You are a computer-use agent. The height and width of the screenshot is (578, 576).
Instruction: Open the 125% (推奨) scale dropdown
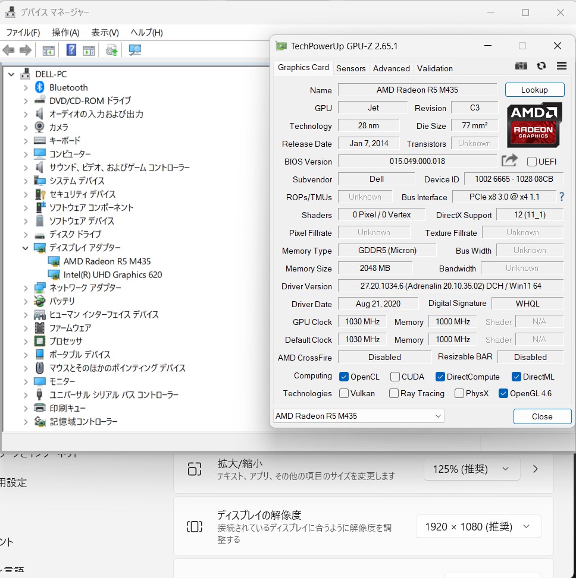click(472, 469)
